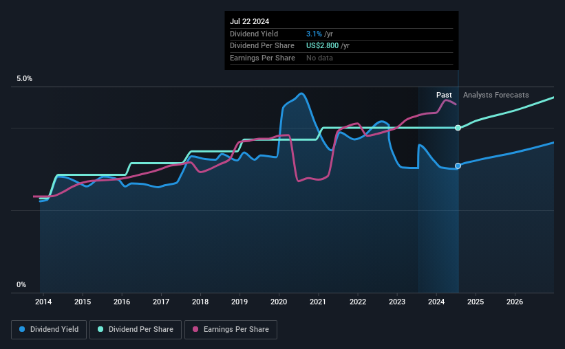Click the 2018 x-axis label
This screenshot has width=565, height=349.
200,302
